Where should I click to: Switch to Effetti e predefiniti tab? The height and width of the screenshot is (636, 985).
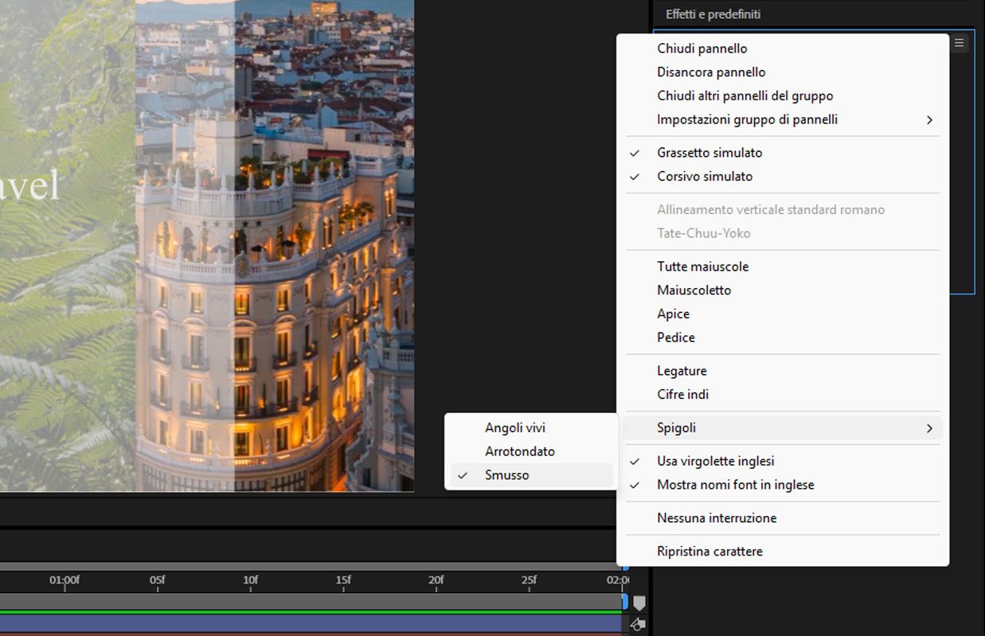point(713,14)
